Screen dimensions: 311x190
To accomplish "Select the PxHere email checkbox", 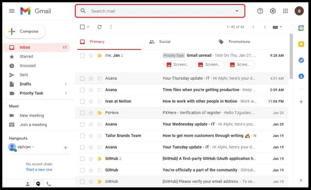I will 82,113.
